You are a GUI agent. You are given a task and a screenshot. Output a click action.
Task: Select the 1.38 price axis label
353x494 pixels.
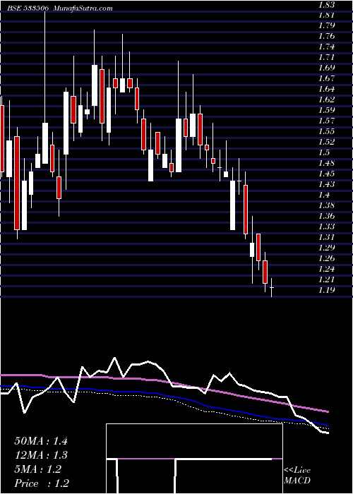click(x=326, y=206)
